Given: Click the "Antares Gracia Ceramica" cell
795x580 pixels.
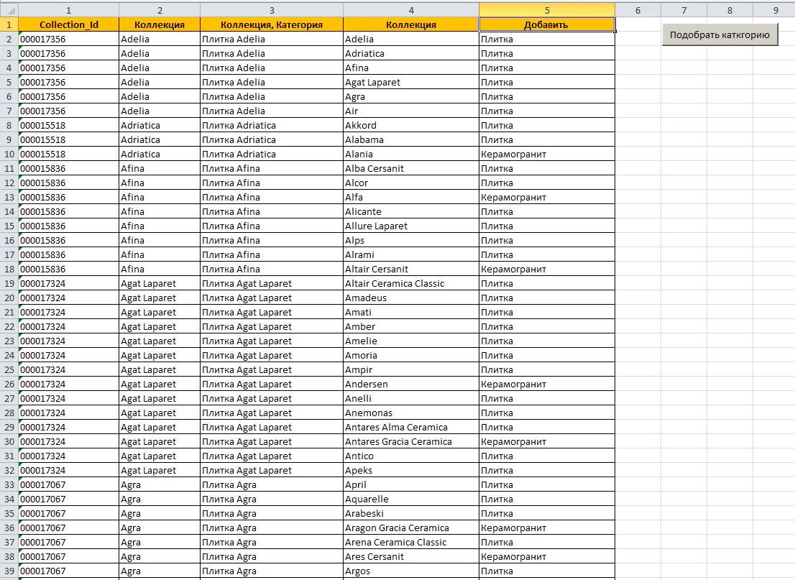Looking at the screenshot, I should [x=411, y=441].
